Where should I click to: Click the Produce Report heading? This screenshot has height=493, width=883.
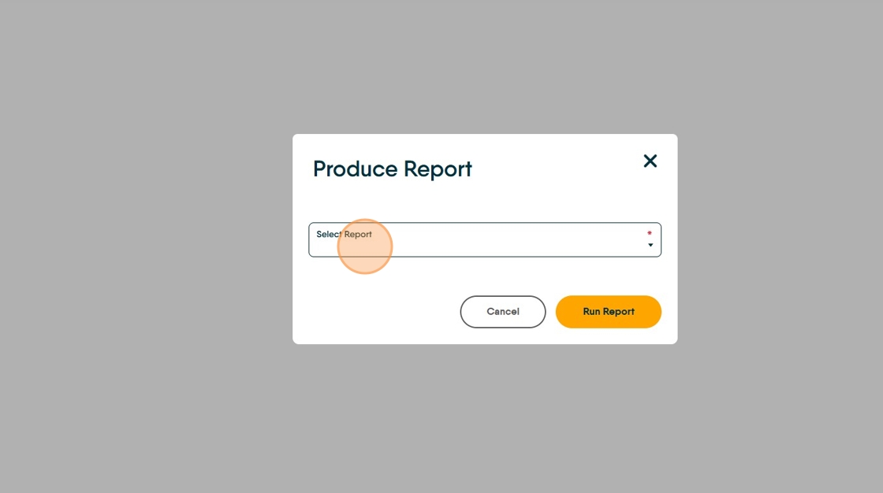[x=393, y=169]
